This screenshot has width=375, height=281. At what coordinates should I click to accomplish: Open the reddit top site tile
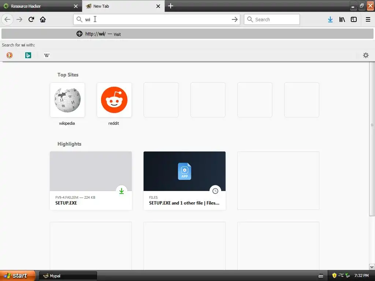pyautogui.click(x=114, y=100)
